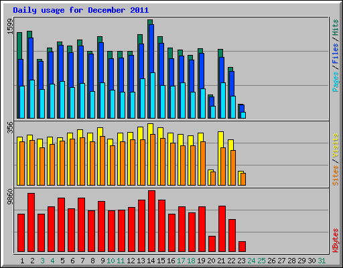This screenshot has height=268, width=343.
Task: Click day label 6 on the axis
Action: pos(72,261)
